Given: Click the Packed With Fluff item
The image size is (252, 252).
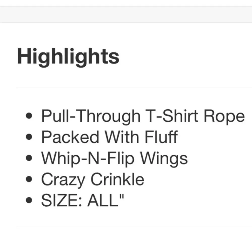Looking at the screenshot, I should click(109, 137).
